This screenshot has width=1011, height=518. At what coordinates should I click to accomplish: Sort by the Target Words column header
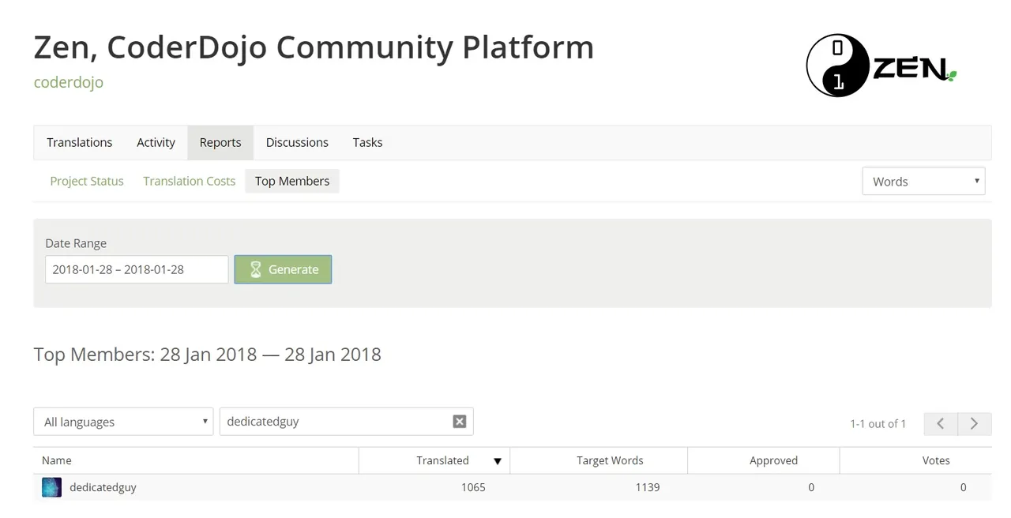point(599,460)
